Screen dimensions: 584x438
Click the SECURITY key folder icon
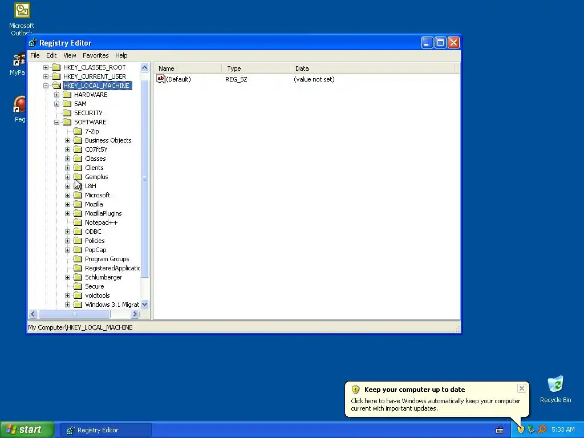[x=67, y=113]
